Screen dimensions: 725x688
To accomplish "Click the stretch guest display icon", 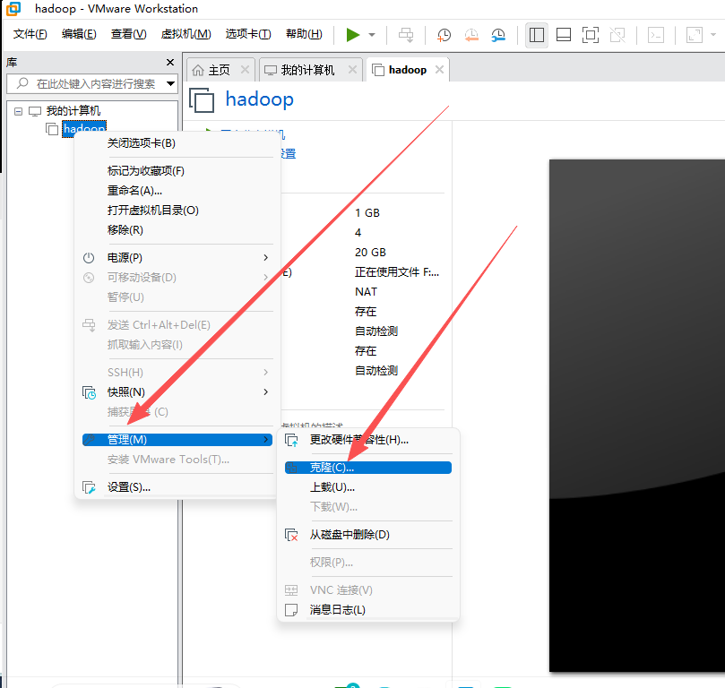I will pos(695,35).
